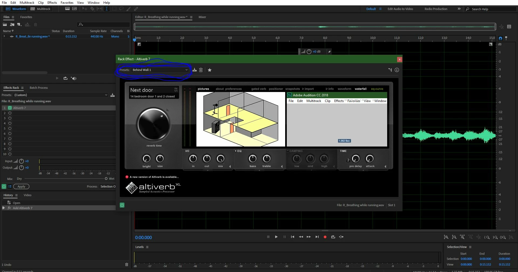Viewport: 518px width, 272px height.
Task: Click the channel map editor icon in Altiverb
Action: (x=390, y=70)
